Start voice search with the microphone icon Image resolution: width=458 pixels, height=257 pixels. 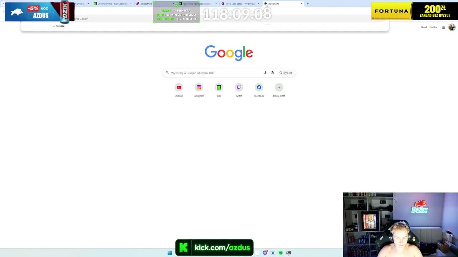[265, 73]
